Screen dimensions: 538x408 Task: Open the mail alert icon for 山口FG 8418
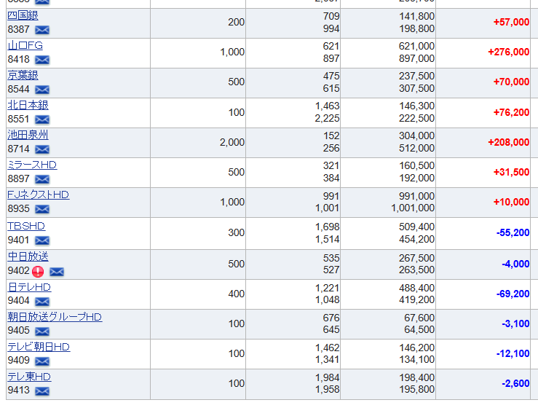tap(42, 60)
